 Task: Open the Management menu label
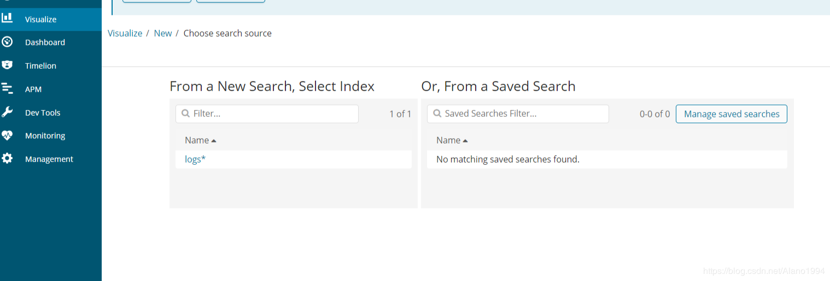tap(49, 159)
